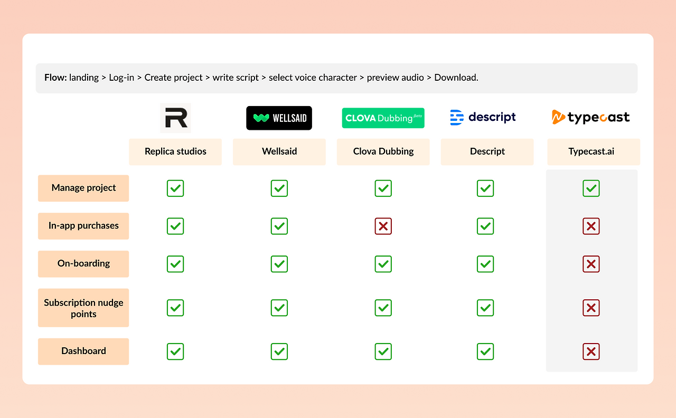
Task: Click Clova Dubbing Dashboard checkmark
Action: [383, 351]
